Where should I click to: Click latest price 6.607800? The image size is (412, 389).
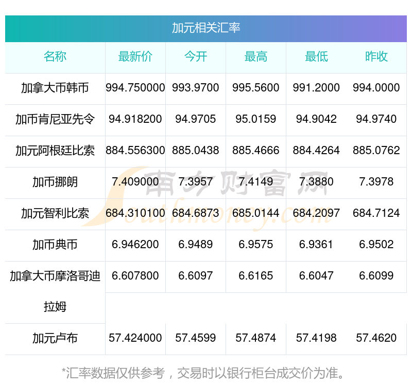[135, 276]
